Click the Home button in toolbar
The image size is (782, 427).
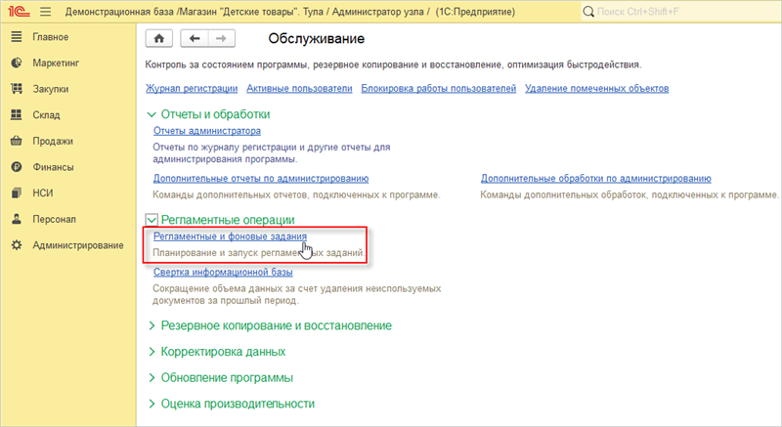pos(159,38)
